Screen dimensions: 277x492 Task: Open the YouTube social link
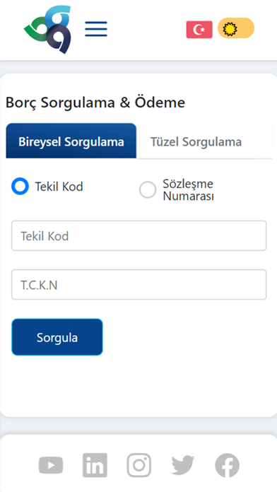click(51, 465)
